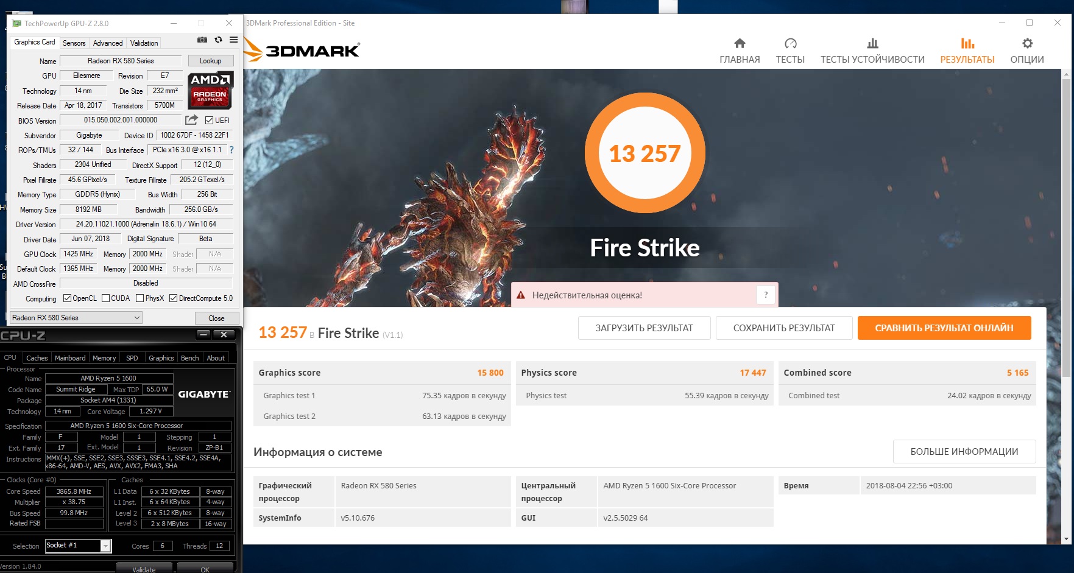Click the GPU Name field Radeon RX 580 Series
Screen dimensions: 1074x573
pyautogui.click(x=121, y=61)
